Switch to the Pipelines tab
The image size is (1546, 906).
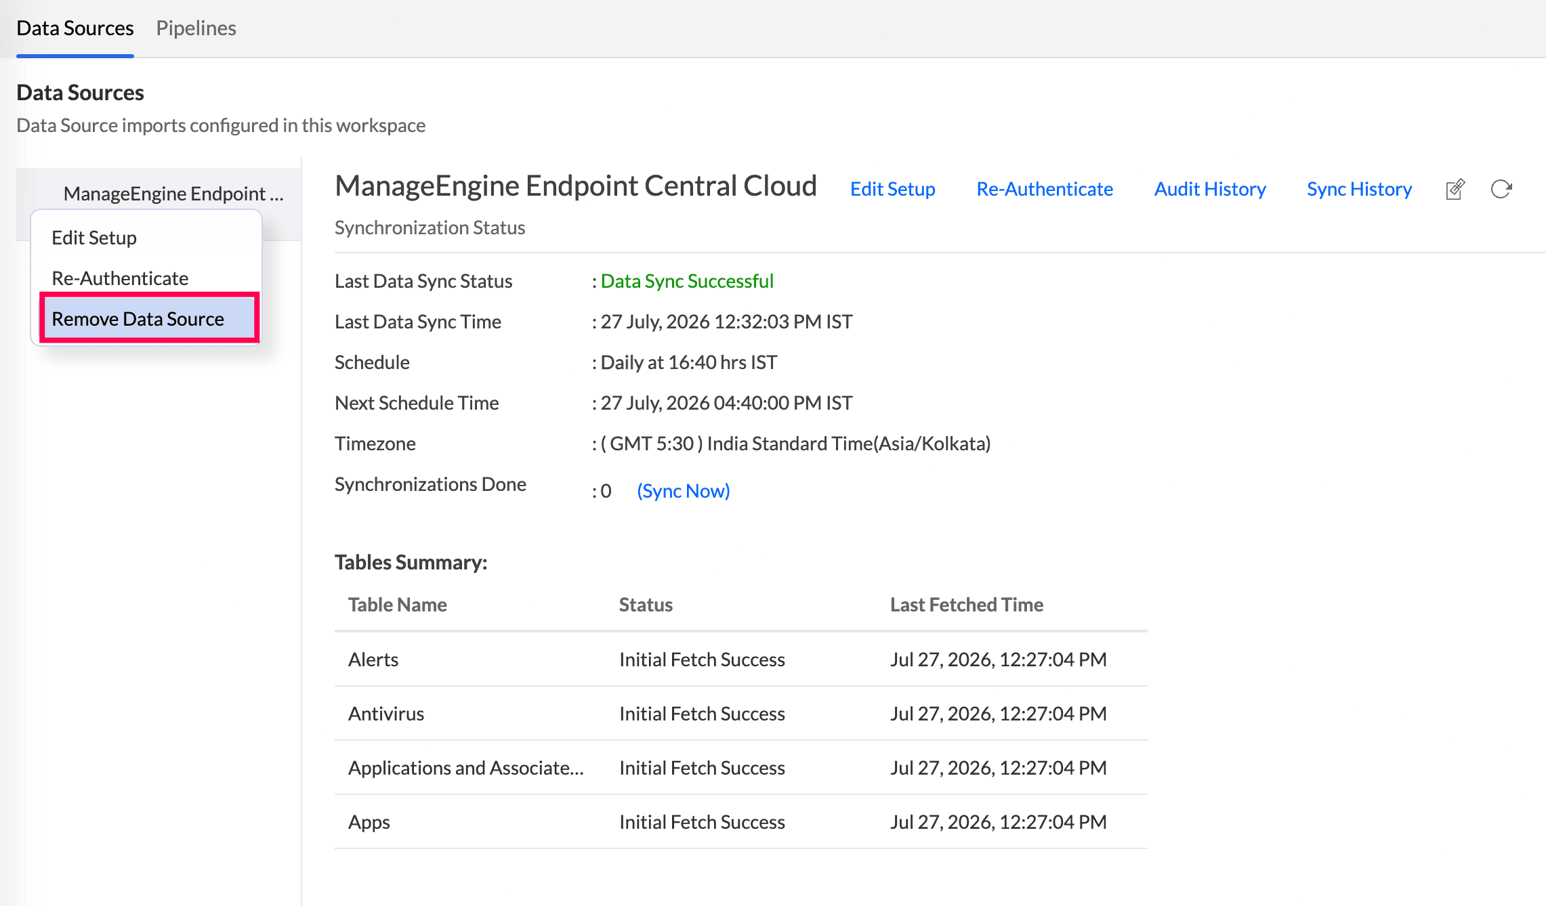pyautogui.click(x=196, y=28)
